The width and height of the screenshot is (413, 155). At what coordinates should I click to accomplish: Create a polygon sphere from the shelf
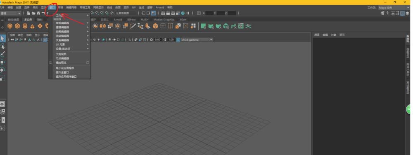coord(10,26)
